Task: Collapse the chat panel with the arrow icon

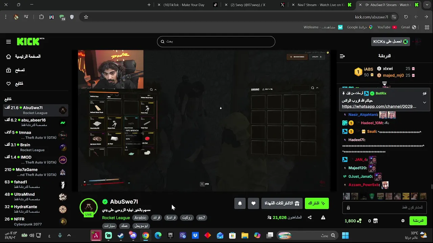Action: click(342, 56)
